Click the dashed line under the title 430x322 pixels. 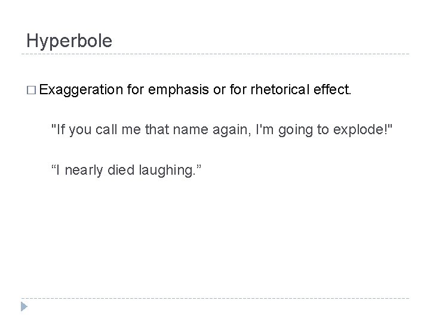click(x=215, y=55)
